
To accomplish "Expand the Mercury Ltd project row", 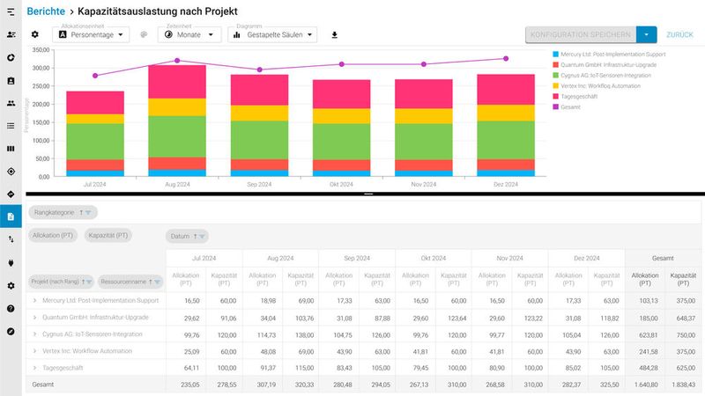I will (x=33, y=300).
